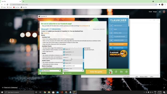
Task: Click the FB icon on Facebook Page
Action: [111, 48]
